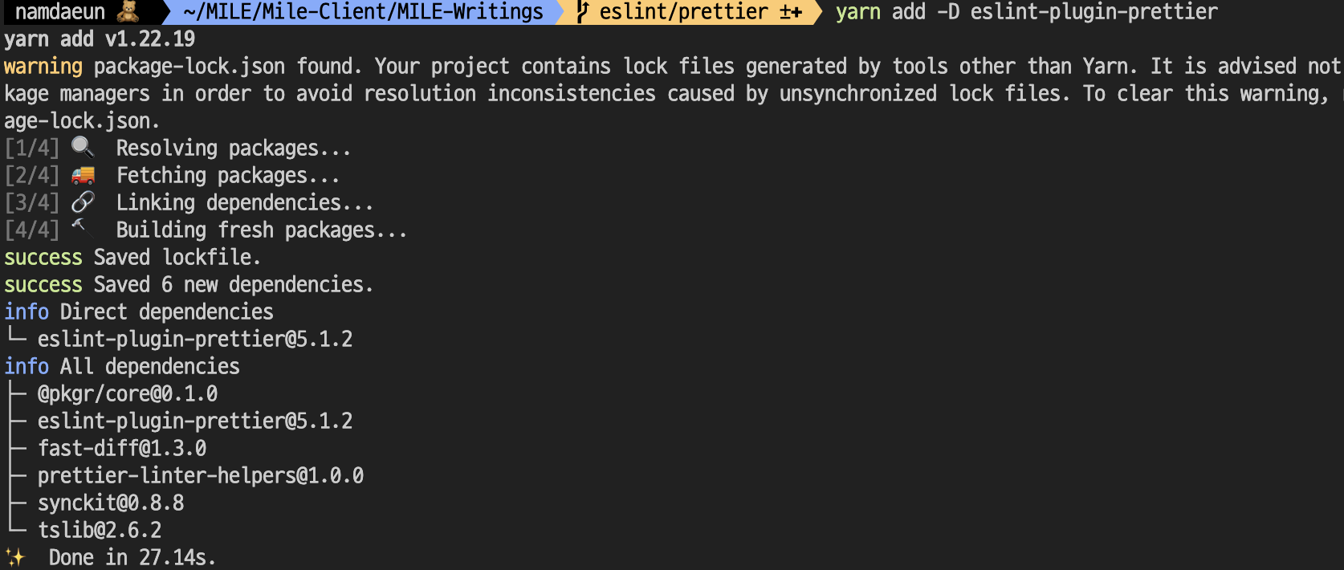
Task: Select prettier-linter-helpers@1.0.0 tree entry
Action: (201, 475)
